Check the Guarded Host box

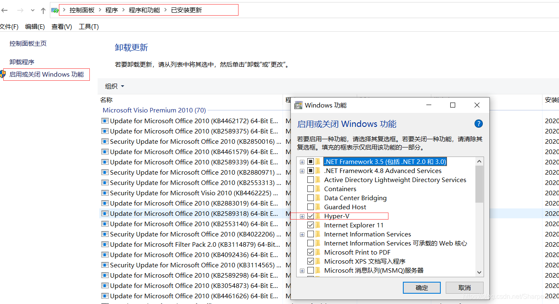[x=311, y=207]
